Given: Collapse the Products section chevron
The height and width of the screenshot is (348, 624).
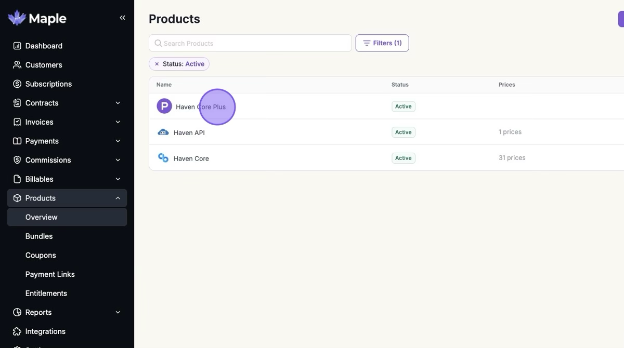Looking at the screenshot, I should tap(118, 198).
